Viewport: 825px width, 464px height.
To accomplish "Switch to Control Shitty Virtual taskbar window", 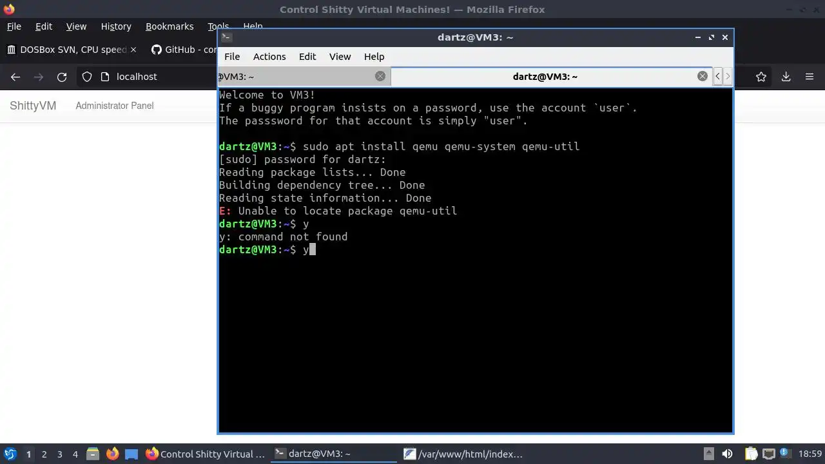I will [206, 454].
